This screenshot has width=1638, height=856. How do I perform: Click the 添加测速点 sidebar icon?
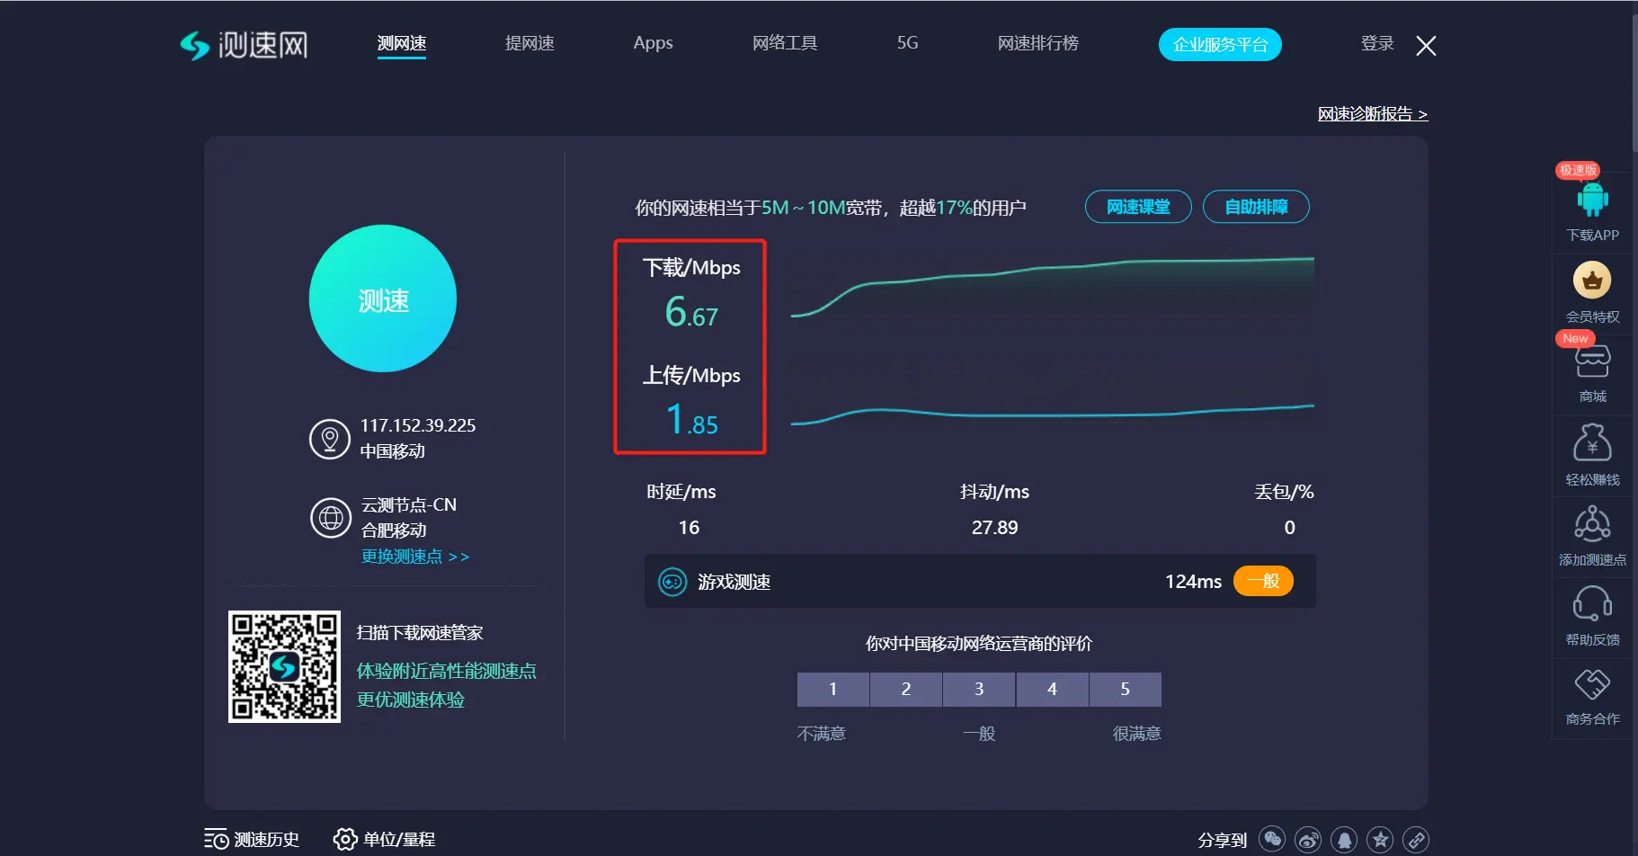(1592, 524)
